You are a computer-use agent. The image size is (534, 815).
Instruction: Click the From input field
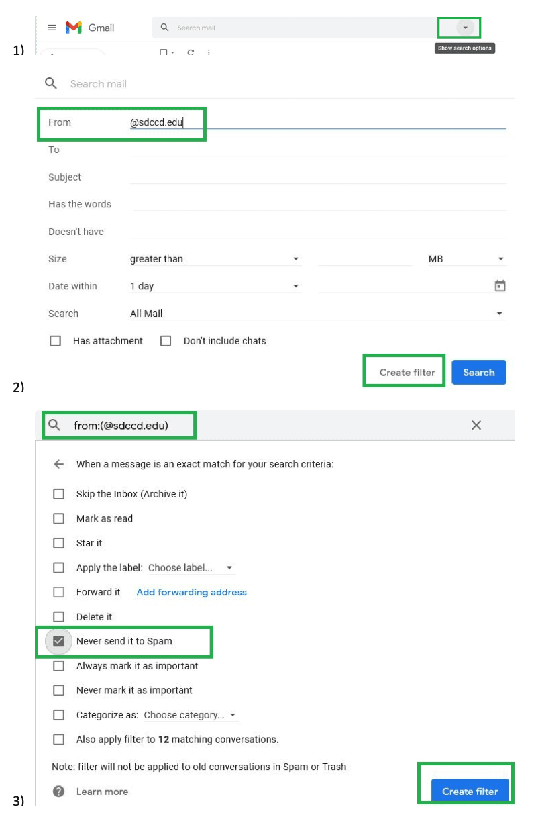[x=315, y=122]
